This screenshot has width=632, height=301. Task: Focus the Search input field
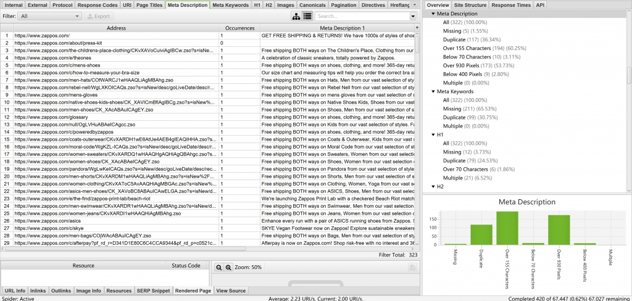coord(362,16)
